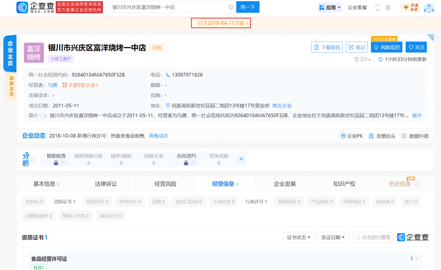Click the 风险监控 button
Image resolution: width=441 pixels, height=270 pixels.
387,47
